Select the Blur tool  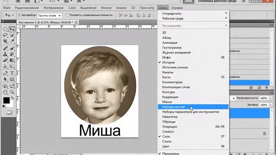pos(5,66)
